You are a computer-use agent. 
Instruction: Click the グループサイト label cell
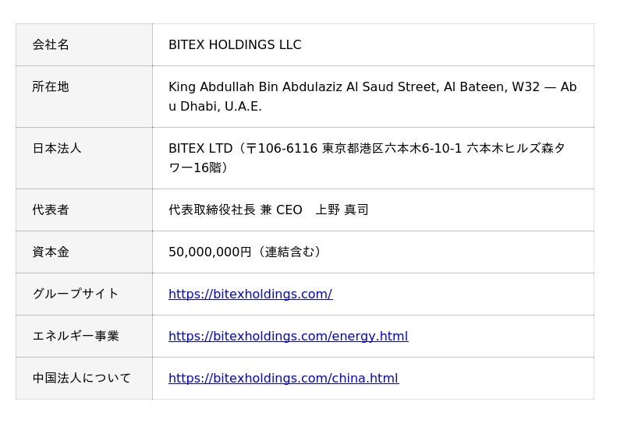(84, 294)
